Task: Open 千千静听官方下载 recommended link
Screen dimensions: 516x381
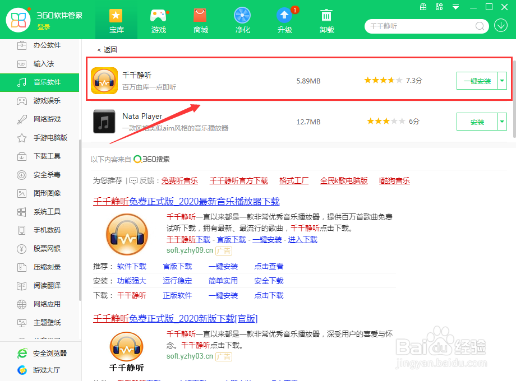Action: click(x=238, y=180)
